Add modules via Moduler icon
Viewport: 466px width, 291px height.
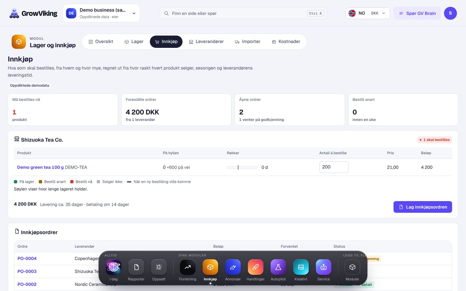click(x=352, y=267)
